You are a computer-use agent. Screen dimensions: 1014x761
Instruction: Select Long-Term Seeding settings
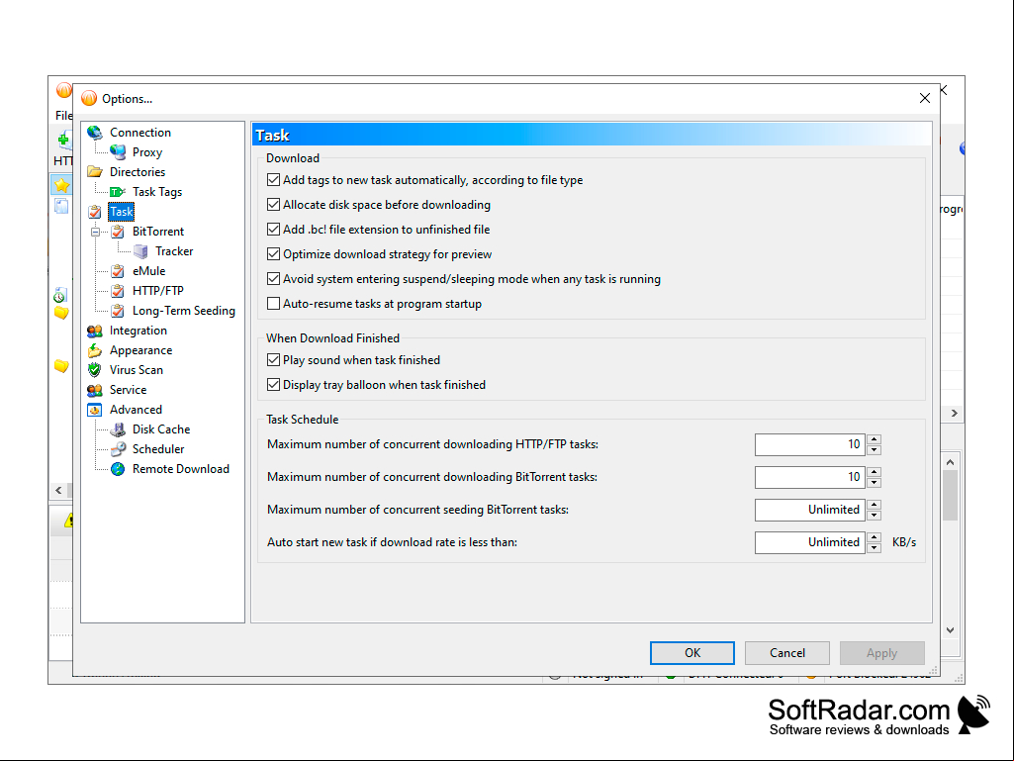184,311
